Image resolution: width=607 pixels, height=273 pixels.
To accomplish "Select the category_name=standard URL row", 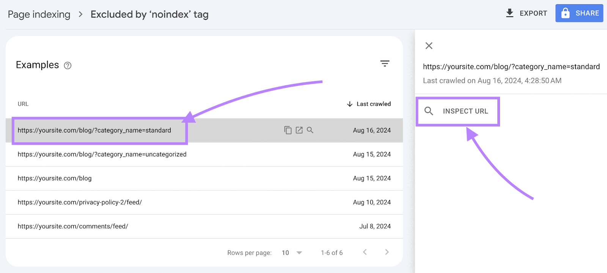I will tap(204, 130).
